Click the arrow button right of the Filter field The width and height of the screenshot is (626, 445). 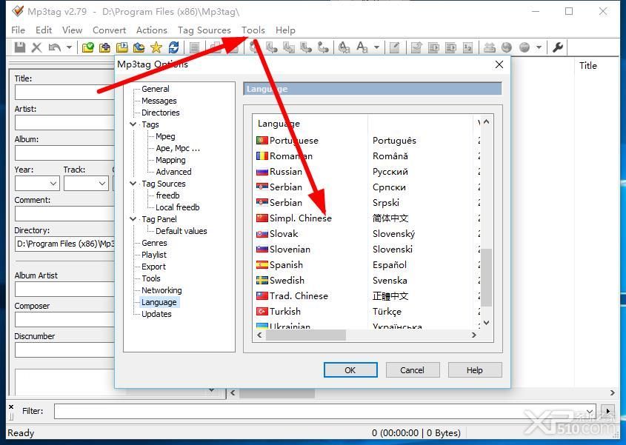pos(608,411)
